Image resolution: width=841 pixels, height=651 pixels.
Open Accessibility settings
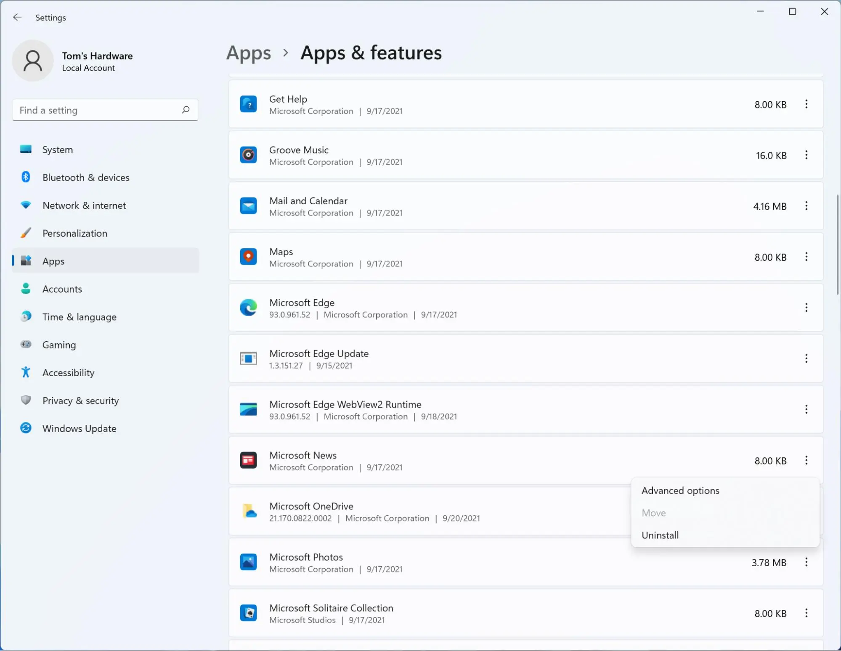(x=105, y=373)
